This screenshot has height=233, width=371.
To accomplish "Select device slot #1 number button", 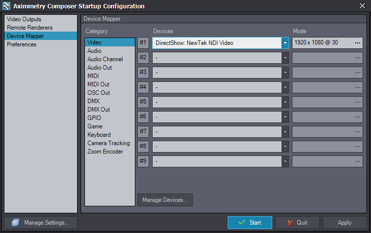I will (x=143, y=43).
